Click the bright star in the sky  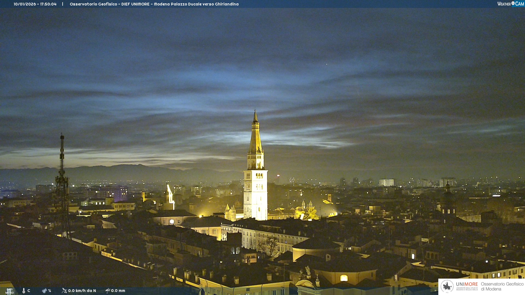point(326,64)
